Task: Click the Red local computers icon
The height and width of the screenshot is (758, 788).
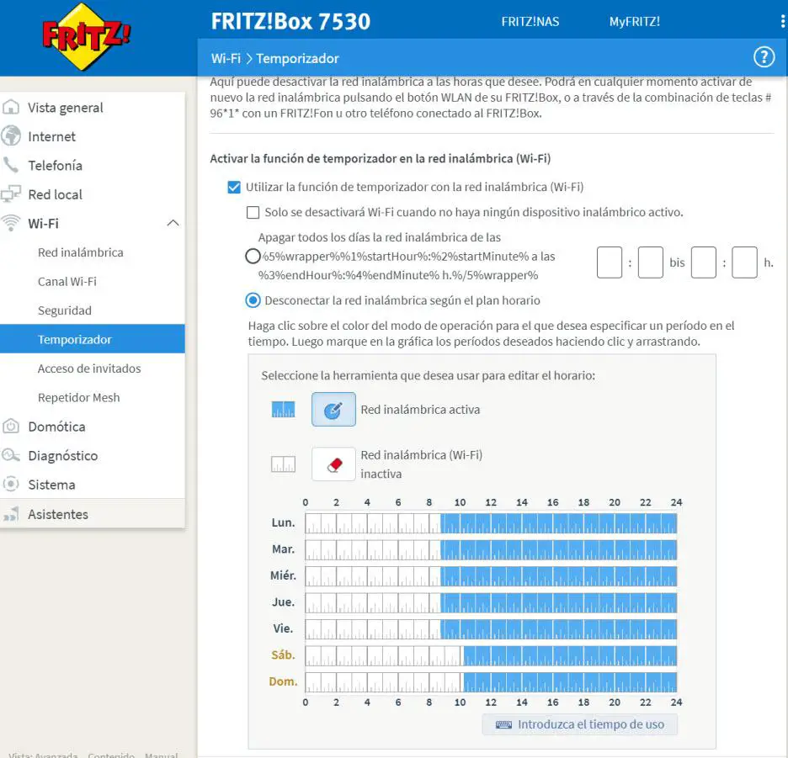Action: pyautogui.click(x=11, y=193)
